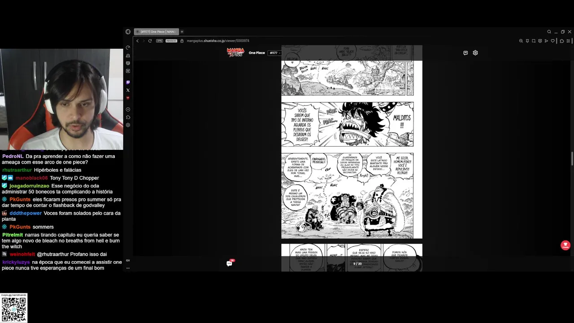
Task: Open sidebar extensions cube icon
Action: pyautogui.click(x=128, y=117)
